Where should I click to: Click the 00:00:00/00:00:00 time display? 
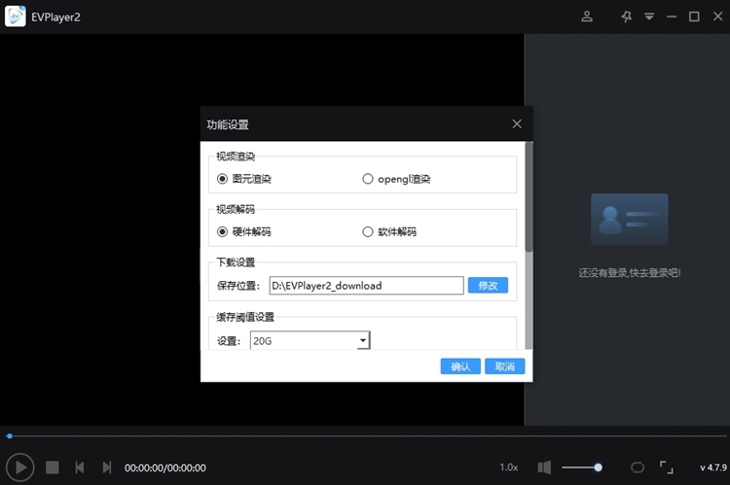pos(165,468)
